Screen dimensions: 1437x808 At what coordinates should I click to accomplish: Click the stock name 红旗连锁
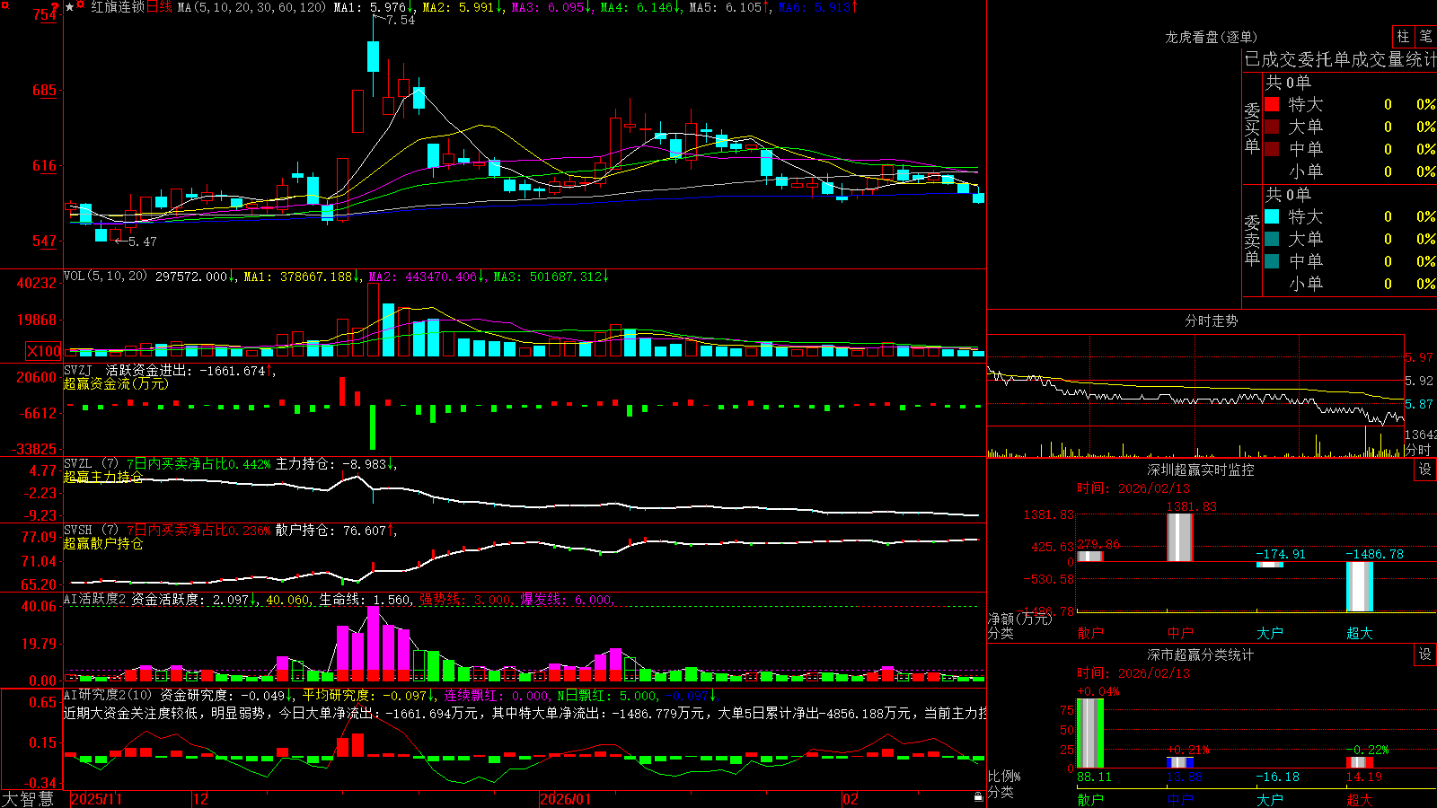(x=118, y=7)
